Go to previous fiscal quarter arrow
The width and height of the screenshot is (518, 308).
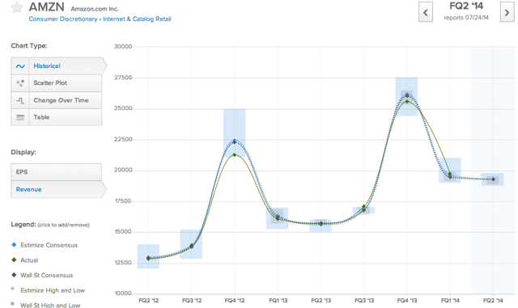[426, 13]
